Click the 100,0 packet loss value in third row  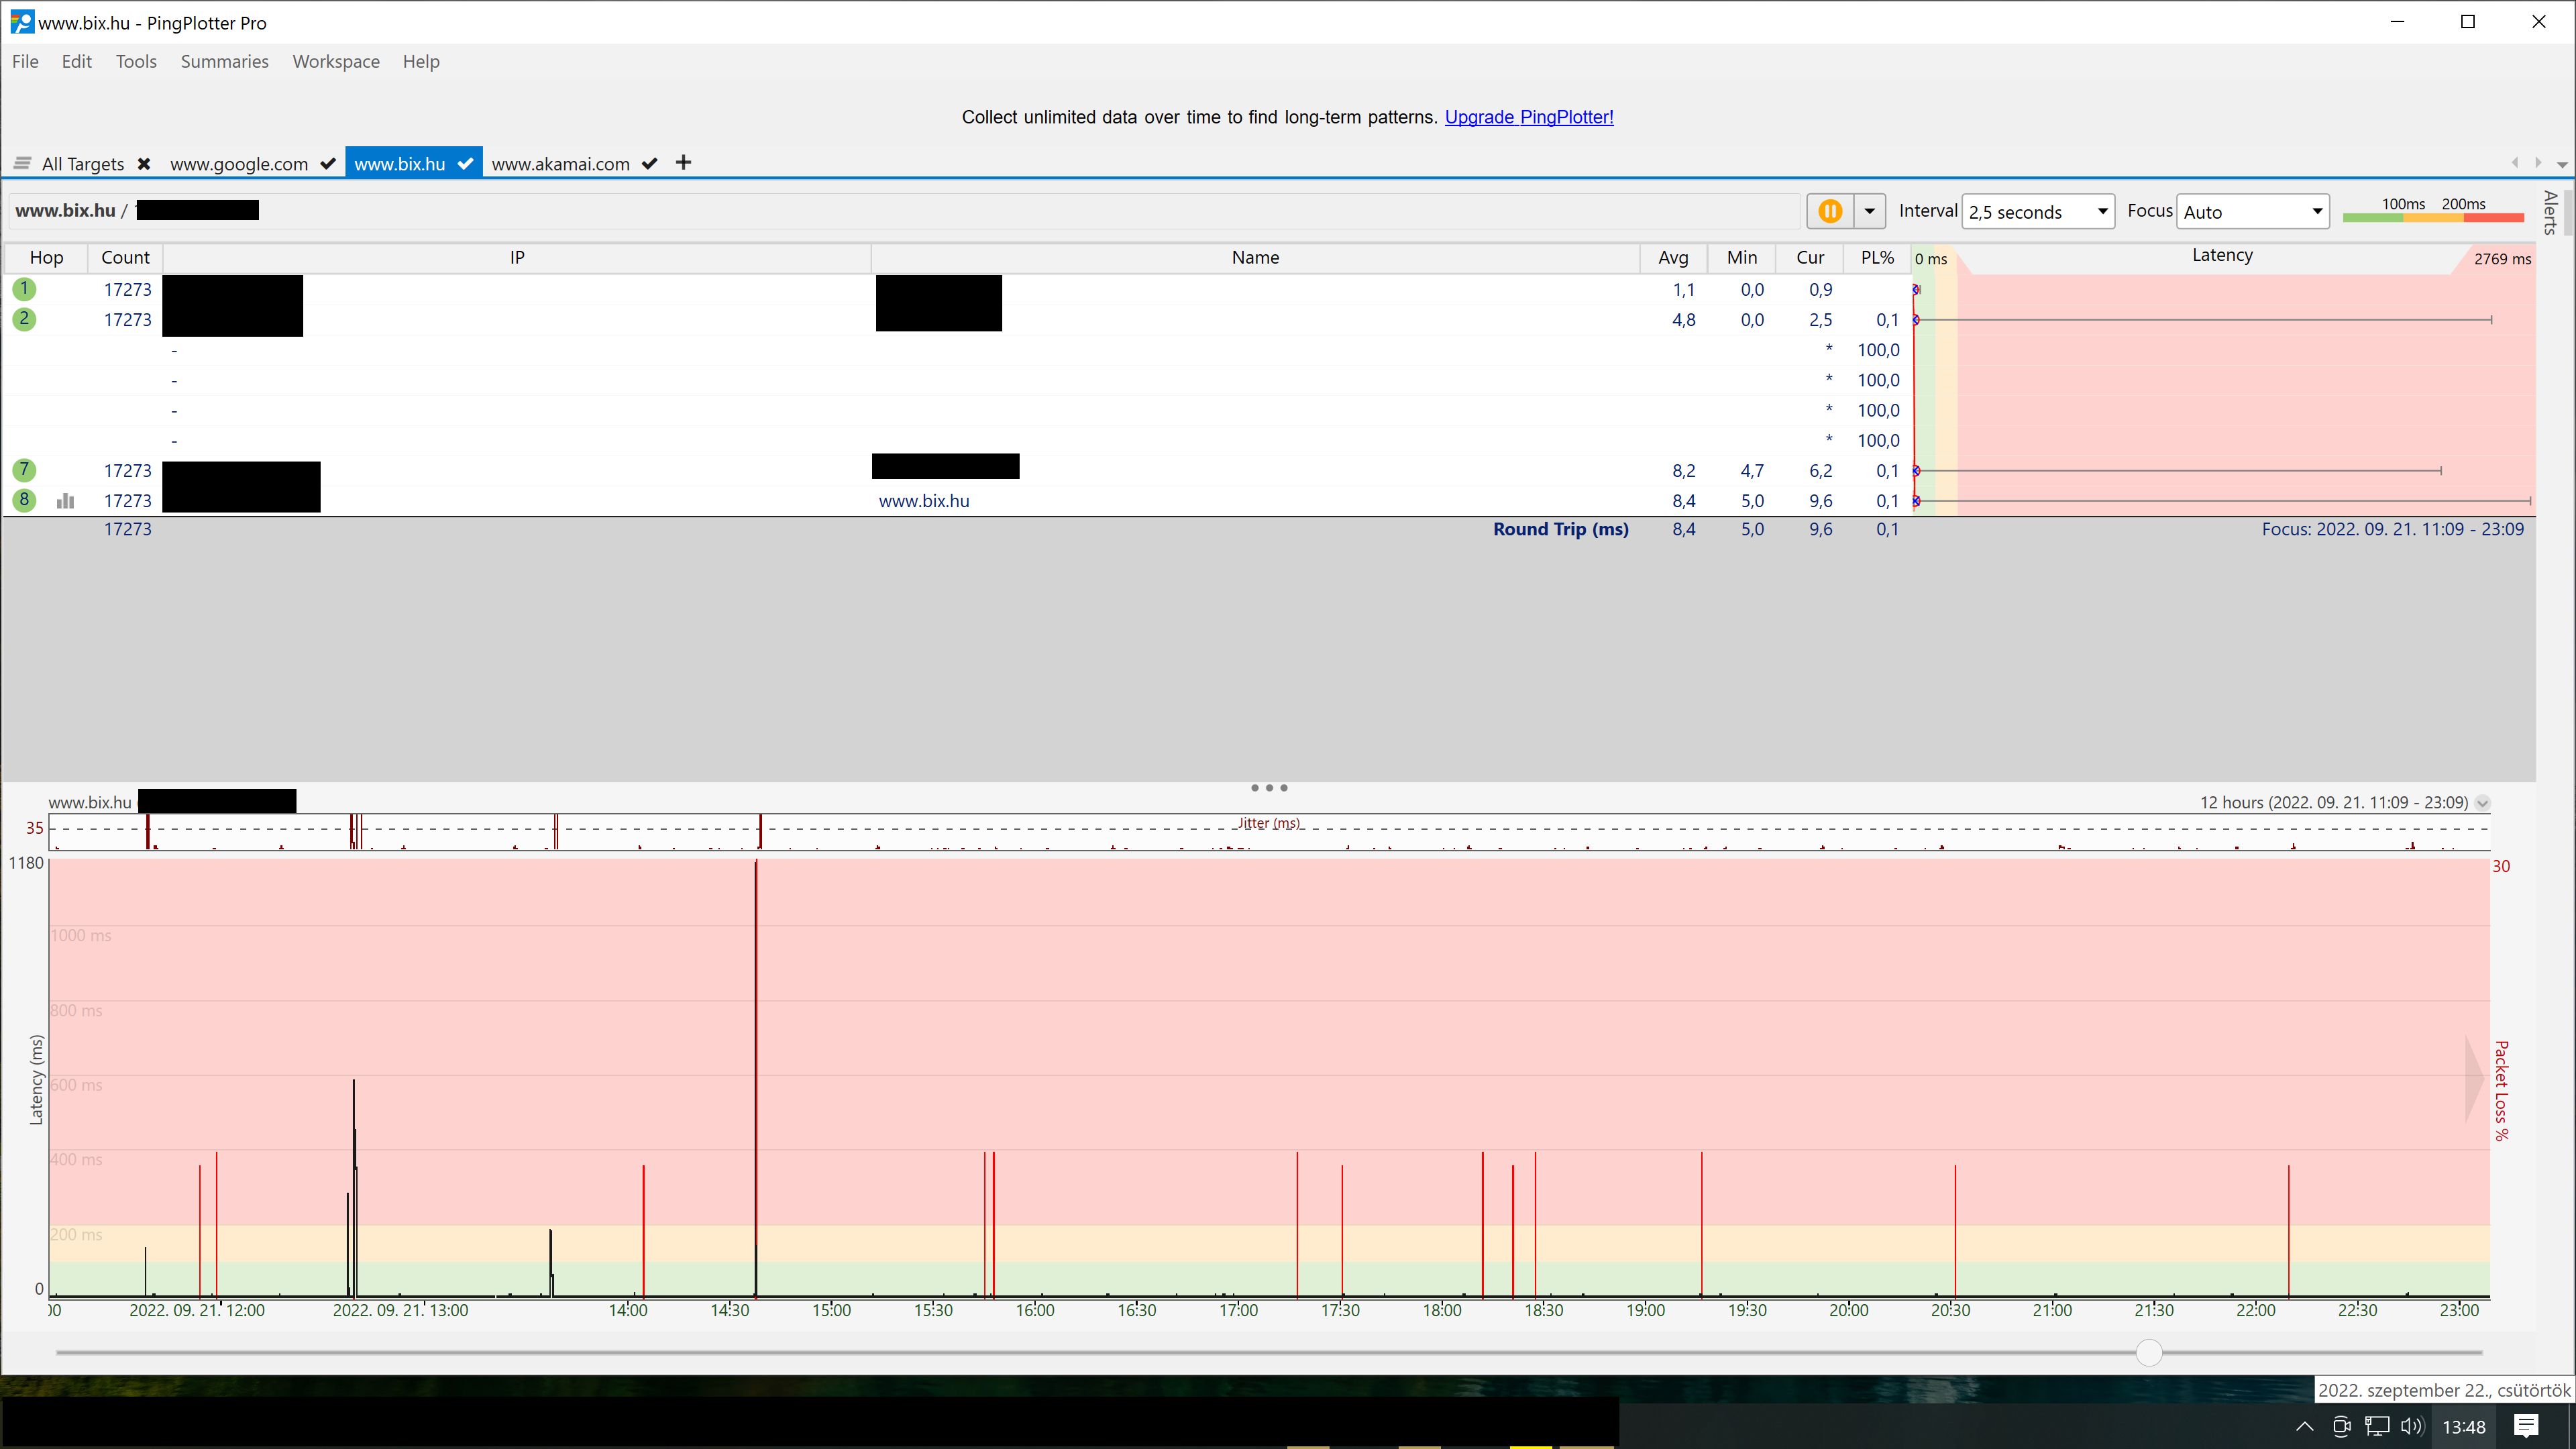1878,350
